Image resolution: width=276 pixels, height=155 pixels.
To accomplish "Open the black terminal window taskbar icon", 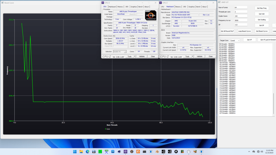I will 144,152.
